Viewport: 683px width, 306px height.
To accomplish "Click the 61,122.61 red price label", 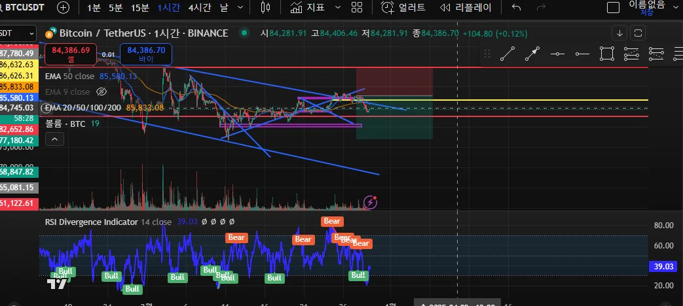I will [18, 203].
